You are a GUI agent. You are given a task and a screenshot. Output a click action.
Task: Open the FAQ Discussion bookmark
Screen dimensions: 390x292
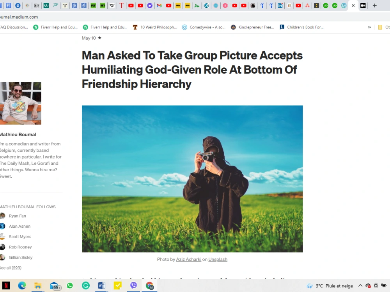tap(14, 27)
